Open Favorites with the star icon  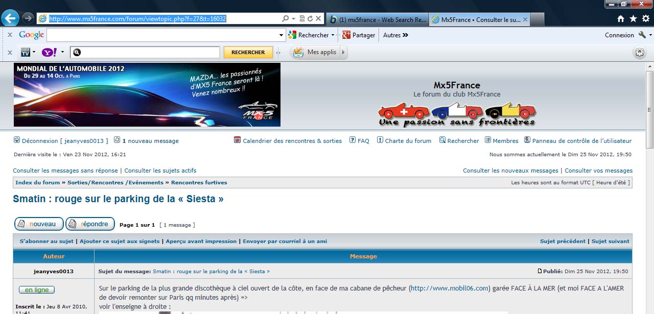(634, 18)
